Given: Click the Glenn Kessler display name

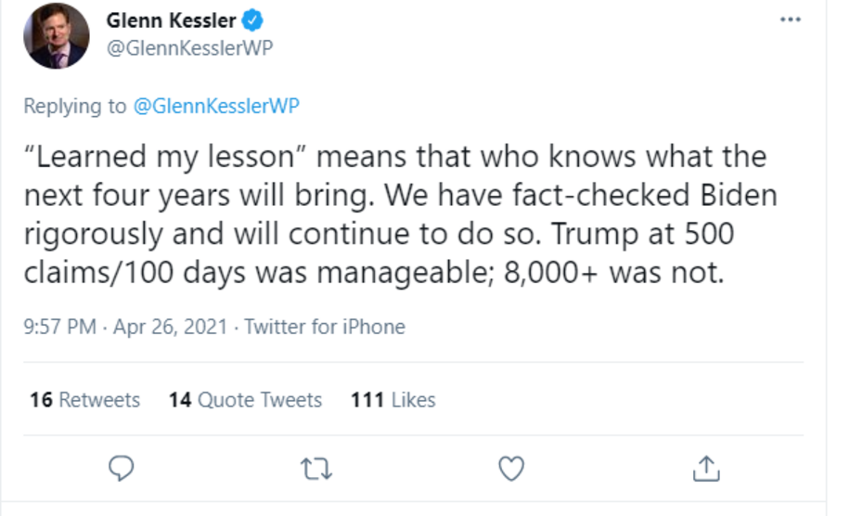Looking at the screenshot, I should 173,19.
